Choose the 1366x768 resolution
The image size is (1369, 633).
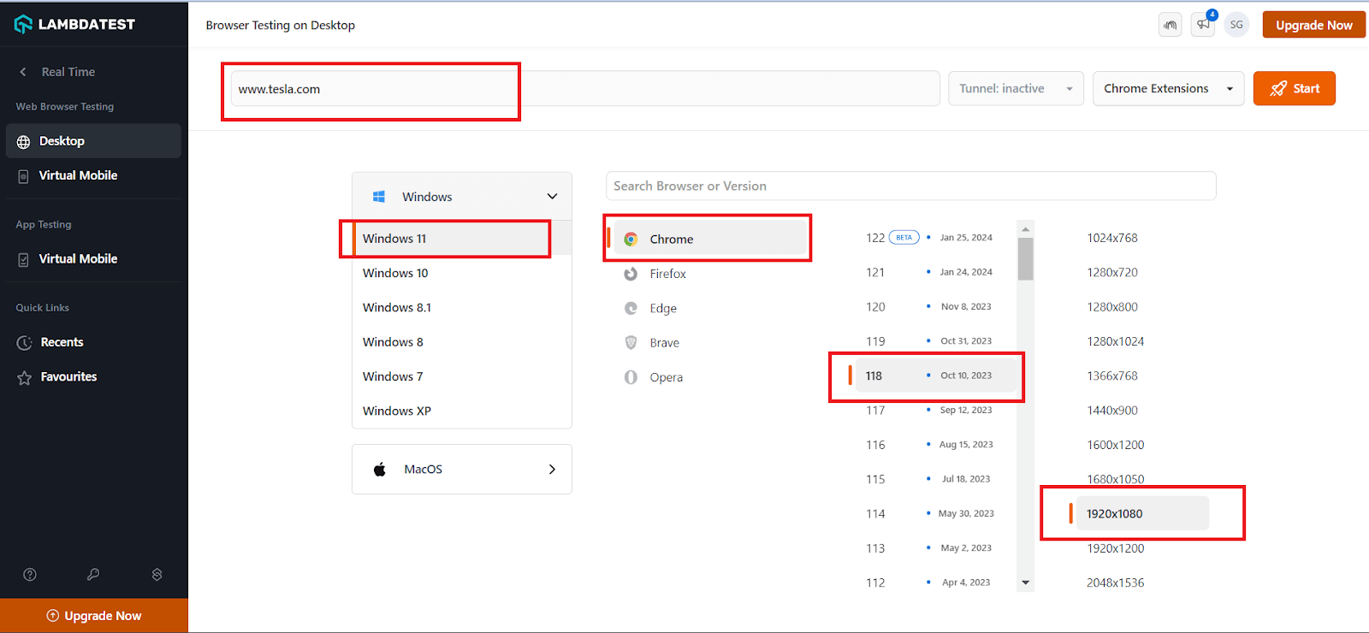pos(1112,376)
